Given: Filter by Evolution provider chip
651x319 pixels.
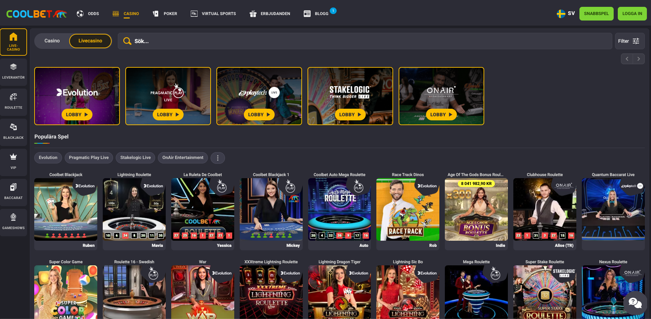Looking at the screenshot, I should point(48,158).
